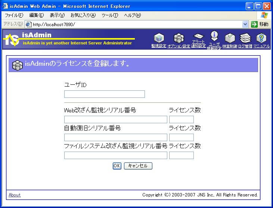This screenshot has width=273, height=208.
Task: Click the Web改ざん監視シリアル番号 label
Action: [x=100, y=110]
